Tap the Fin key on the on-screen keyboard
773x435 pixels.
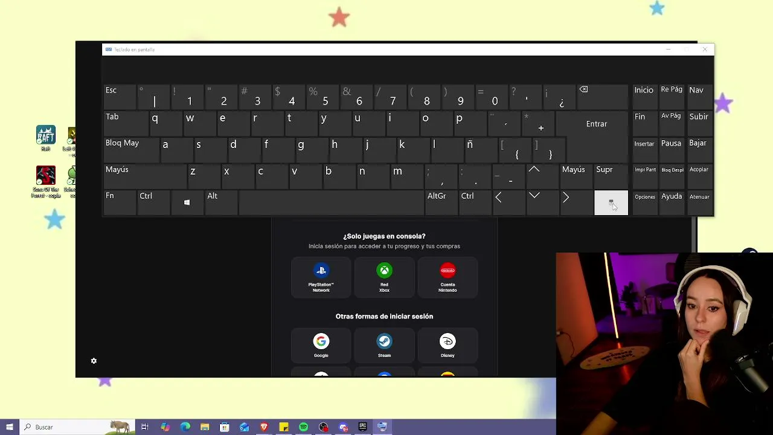[x=644, y=123]
